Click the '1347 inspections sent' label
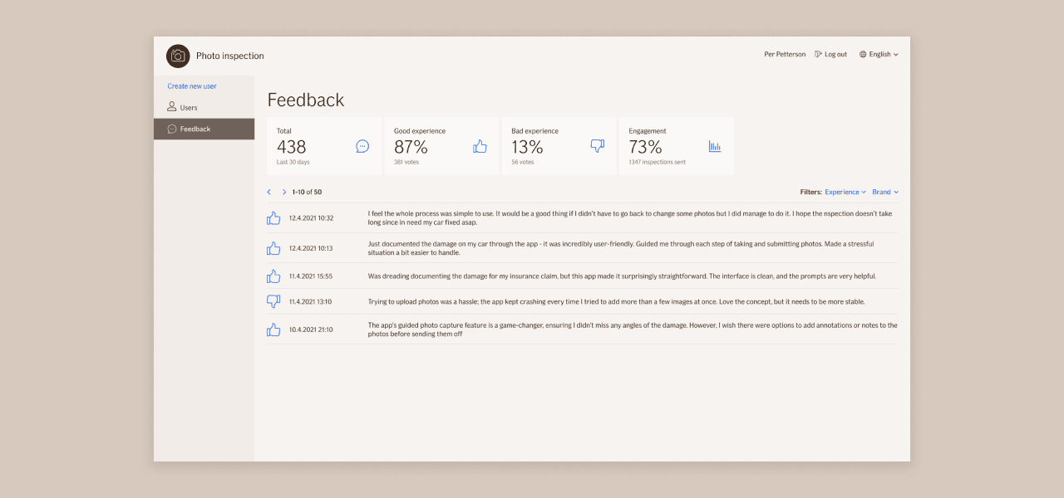Viewport: 1064px width, 498px height. pyautogui.click(x=658, y=162)
